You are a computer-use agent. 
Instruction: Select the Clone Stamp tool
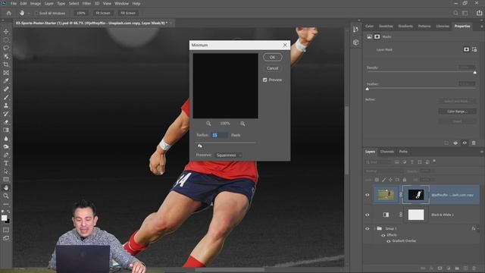pos(6,105)
